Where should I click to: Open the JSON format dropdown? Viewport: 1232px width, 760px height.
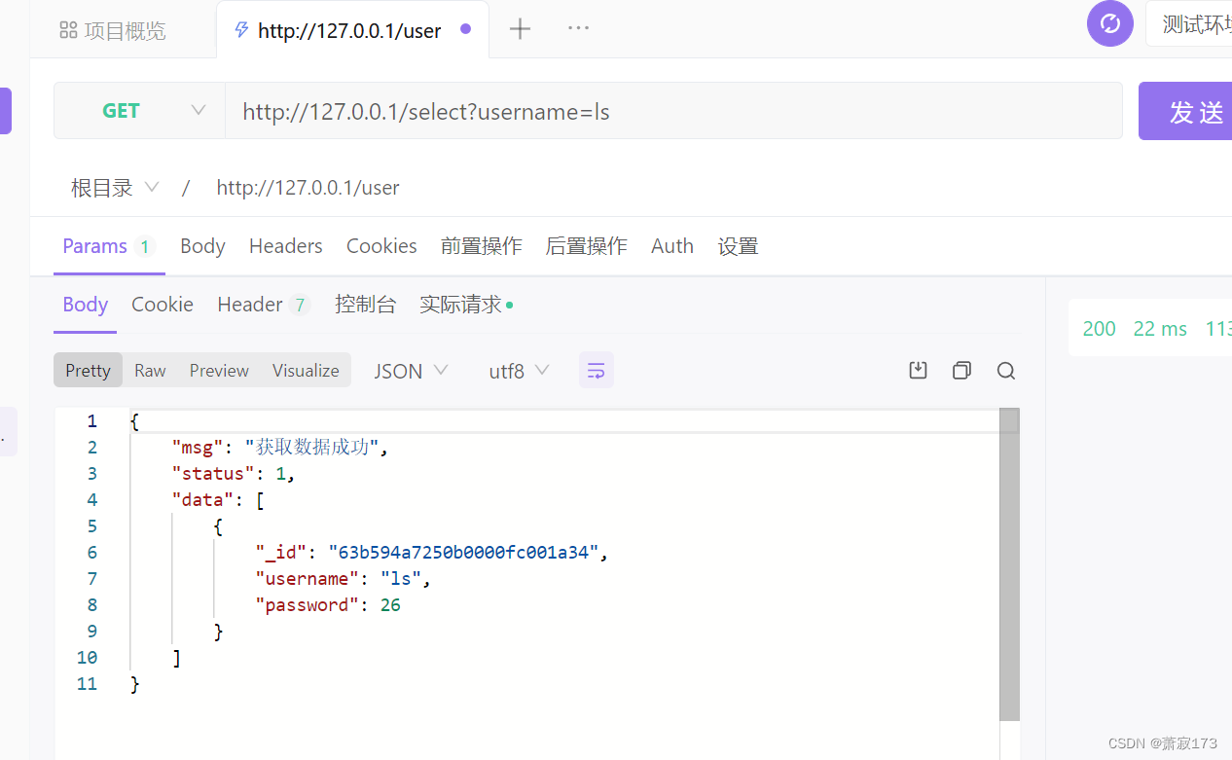point(412,371)
